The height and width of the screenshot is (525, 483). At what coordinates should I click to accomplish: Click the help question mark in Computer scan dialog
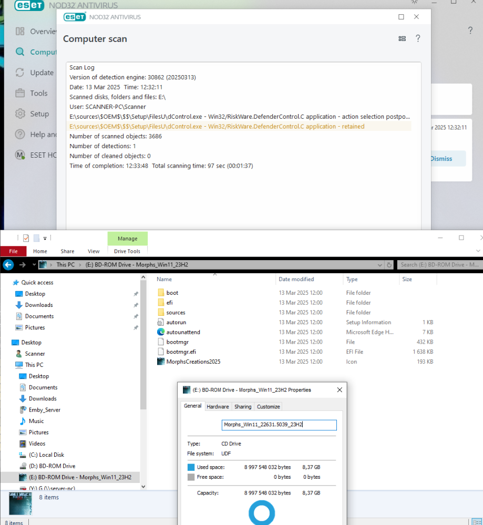(x=418, y=38)
